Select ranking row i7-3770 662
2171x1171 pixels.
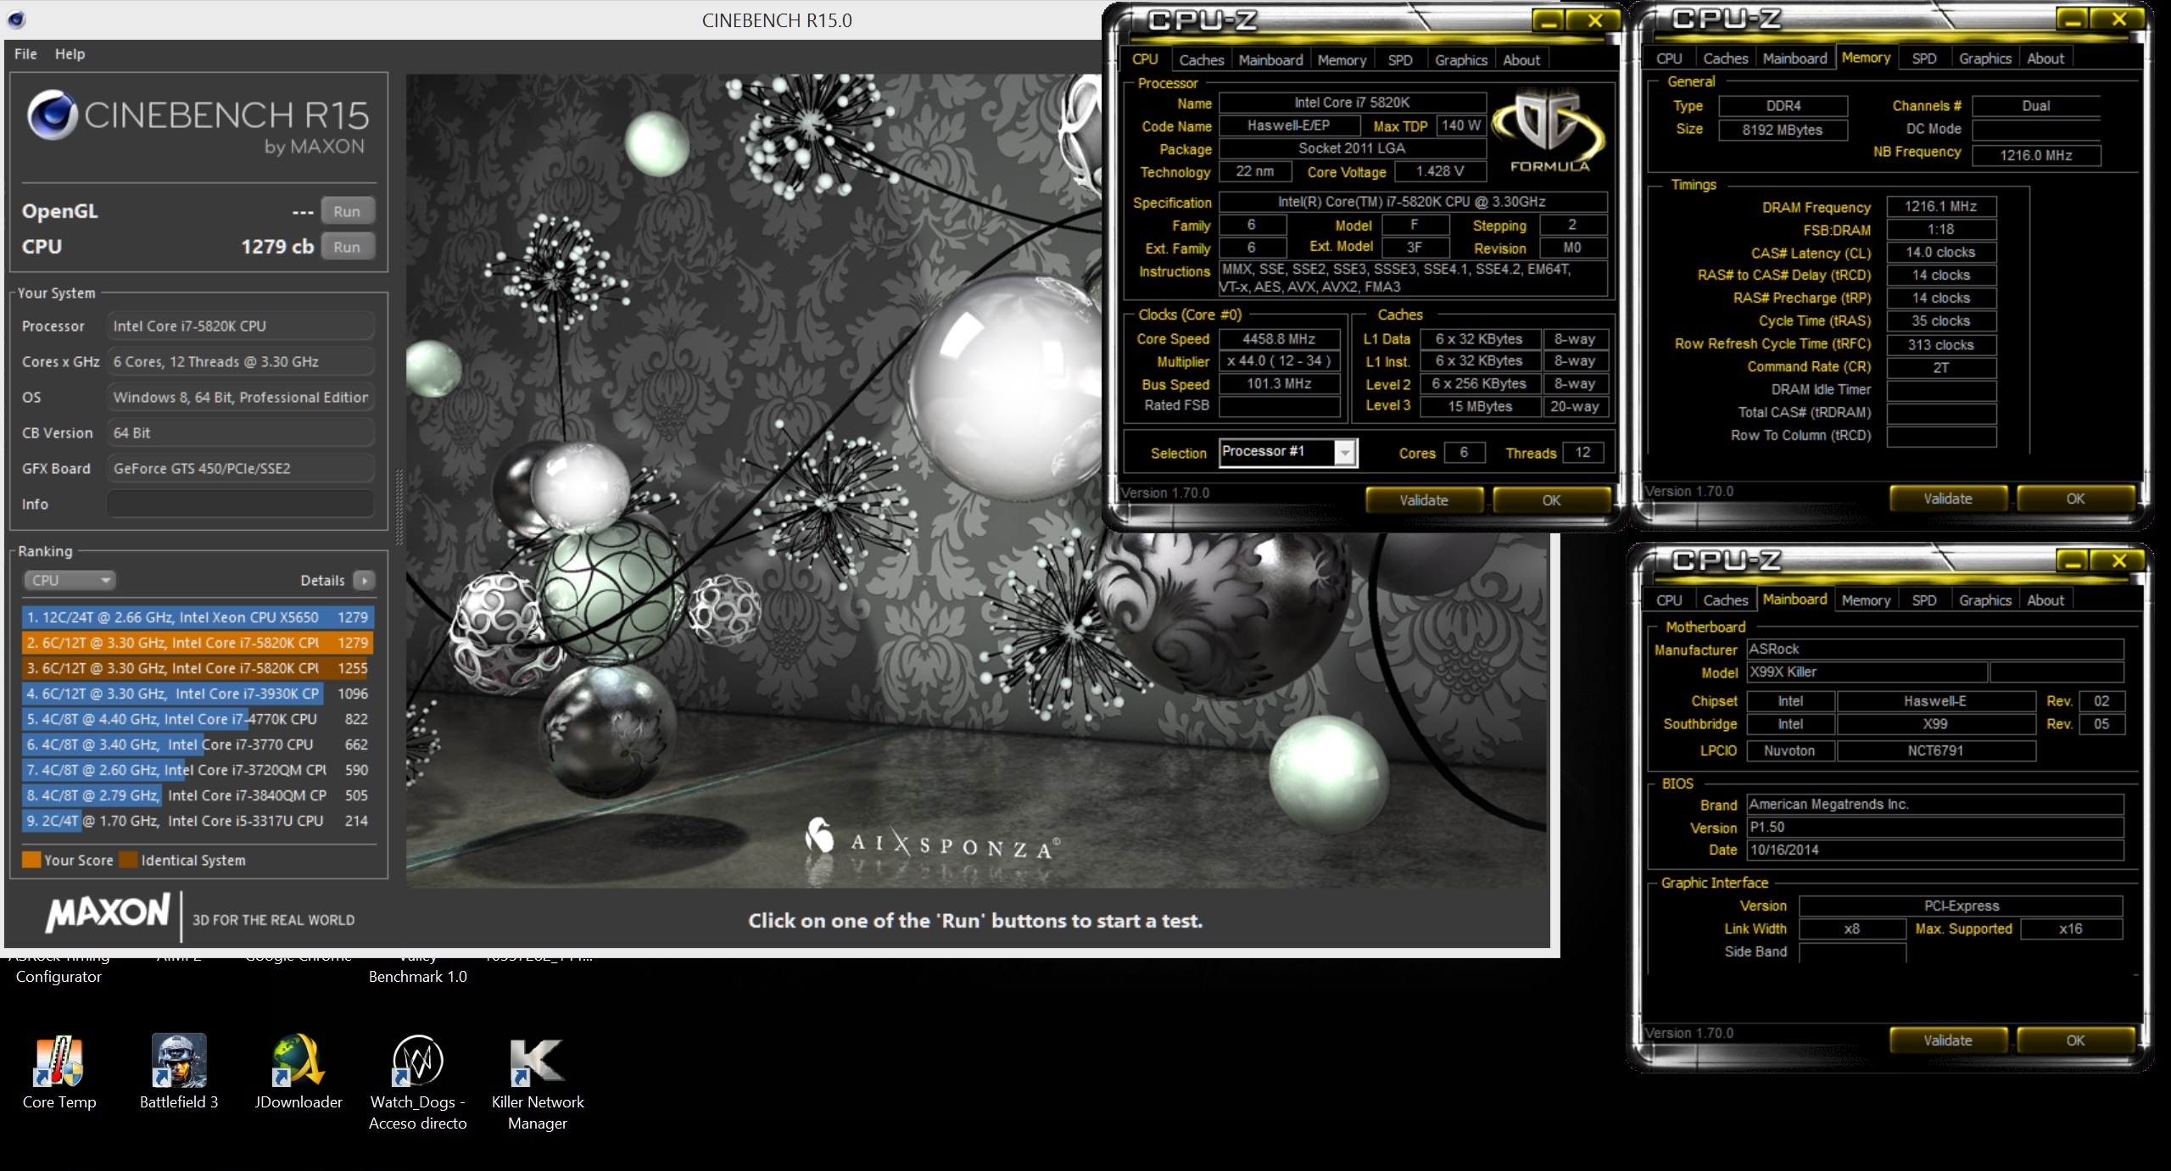point(198,744)
